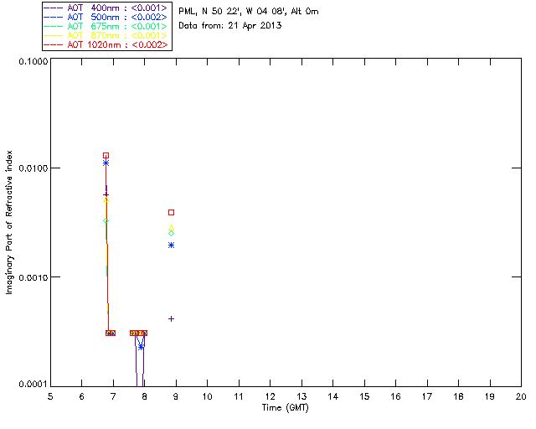Click the 'Imaginary Part of Refractive Index' axis label
This screenshot has width=536, height=429.
9,222
